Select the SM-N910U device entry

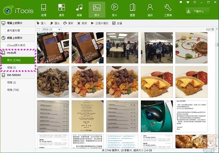point(18,75)
